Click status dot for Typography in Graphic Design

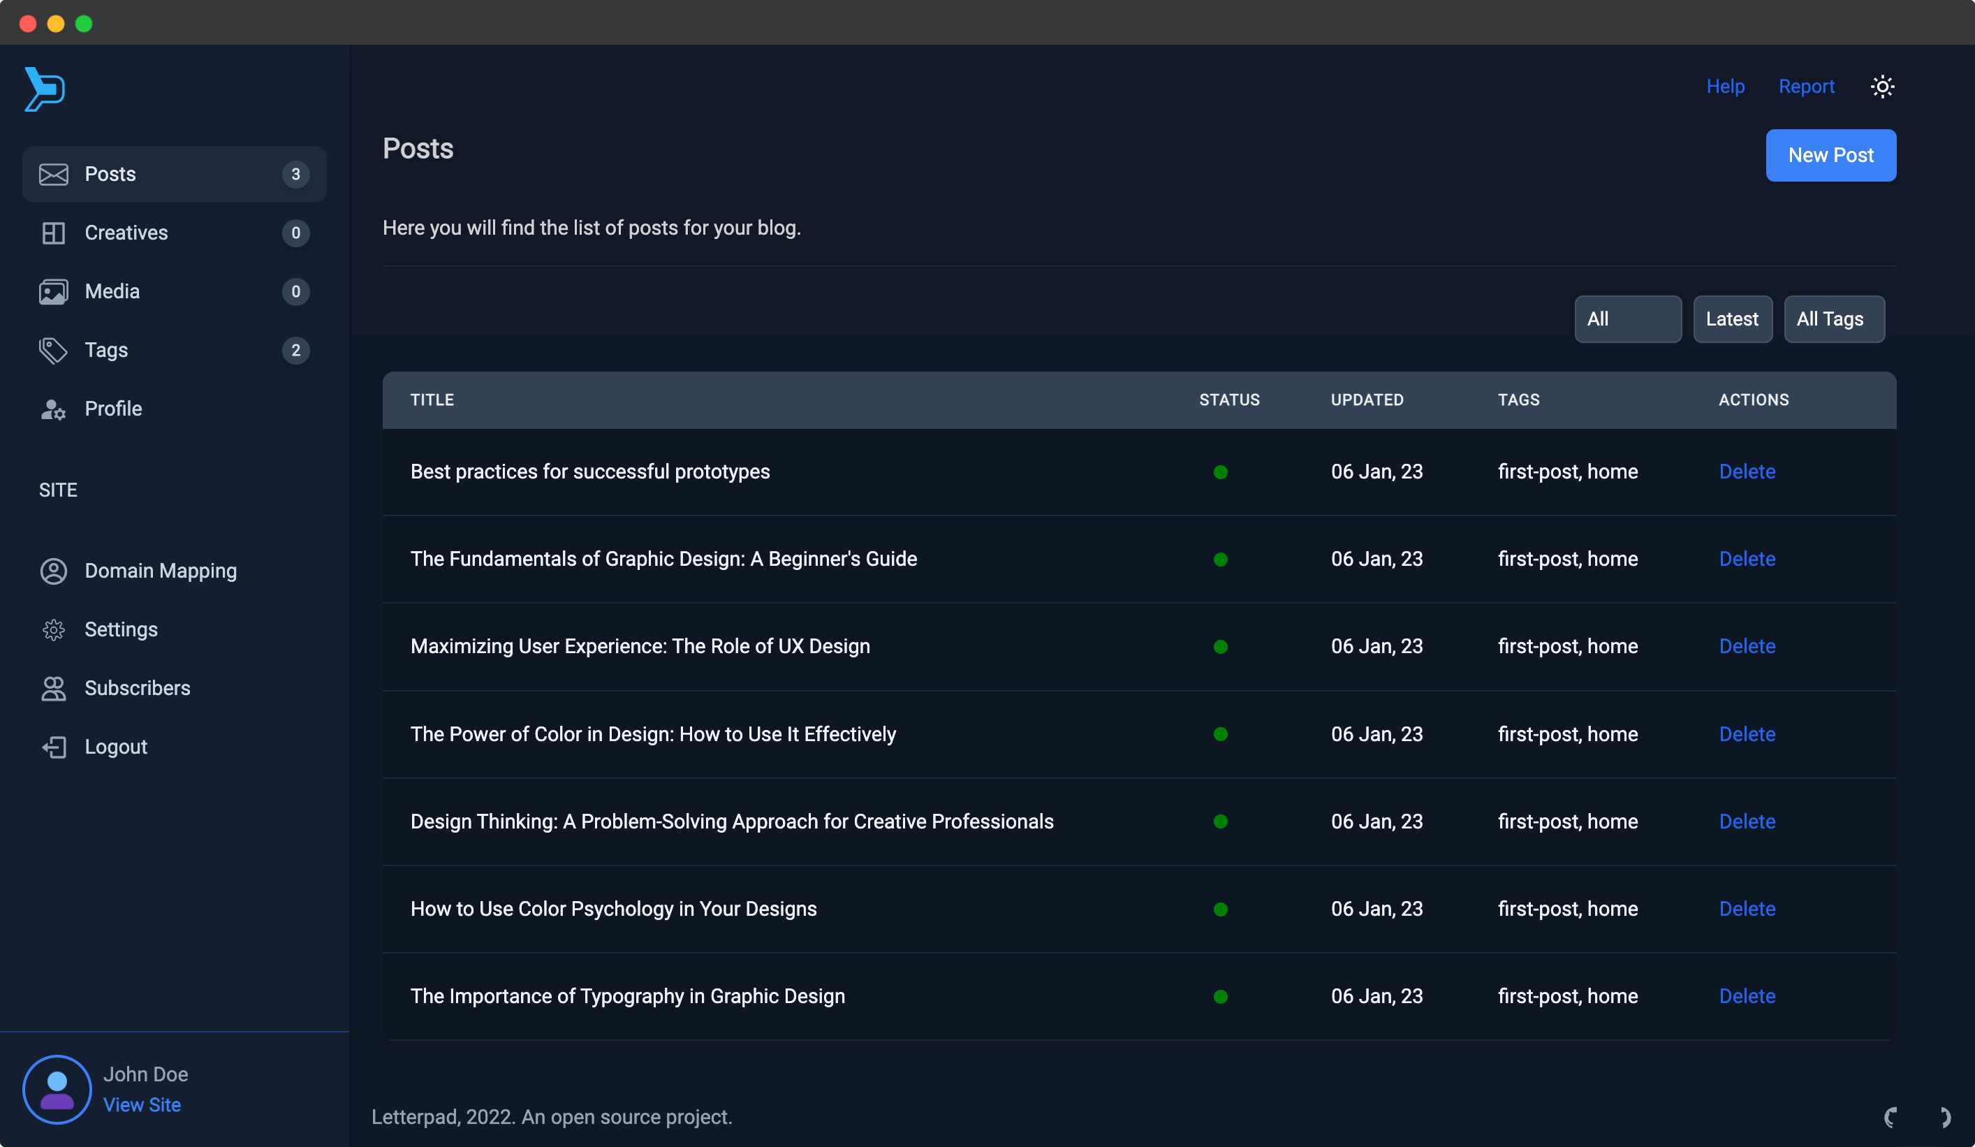tap(1220, 997)
